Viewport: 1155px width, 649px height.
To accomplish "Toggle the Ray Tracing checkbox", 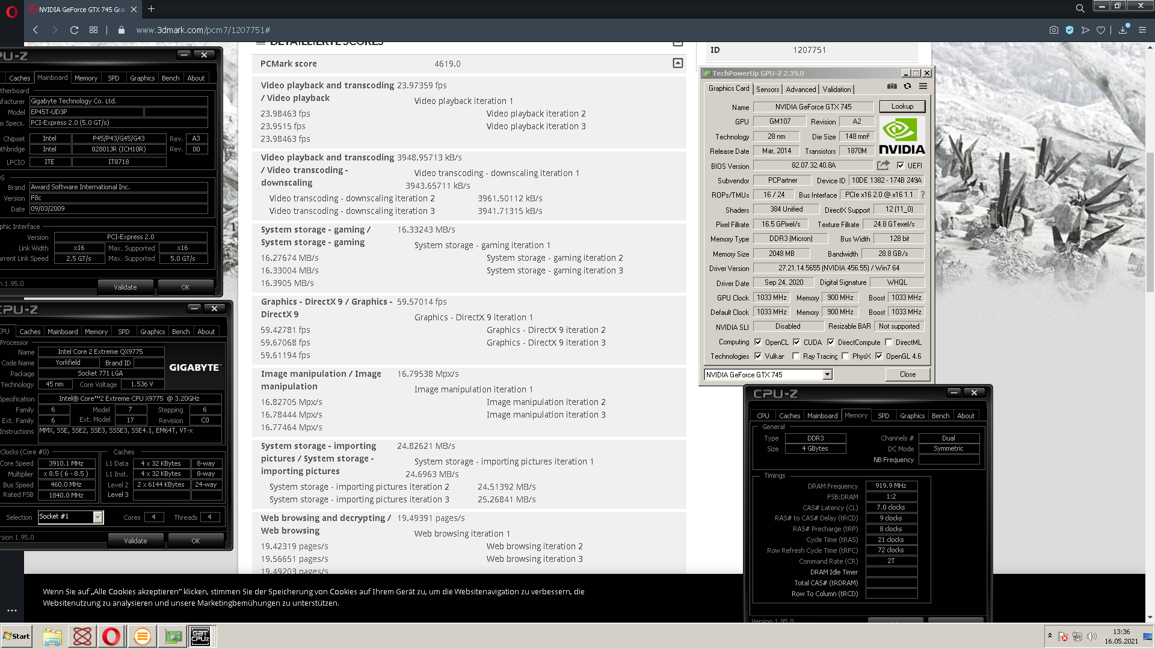I will 796,356.
